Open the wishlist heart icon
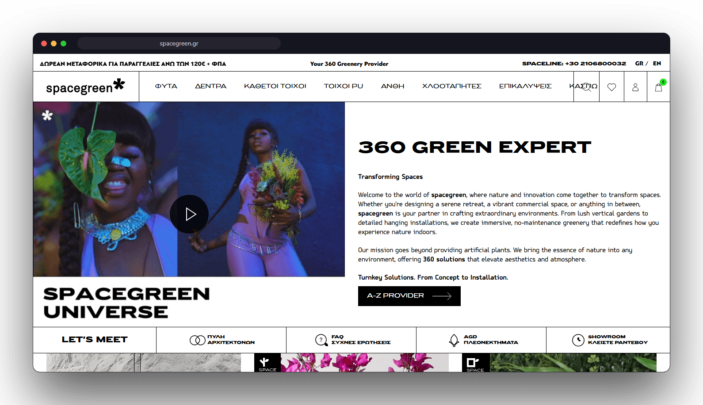Image resolution: width=703 pixels, height=405 pixels. [x=611, y=87]
